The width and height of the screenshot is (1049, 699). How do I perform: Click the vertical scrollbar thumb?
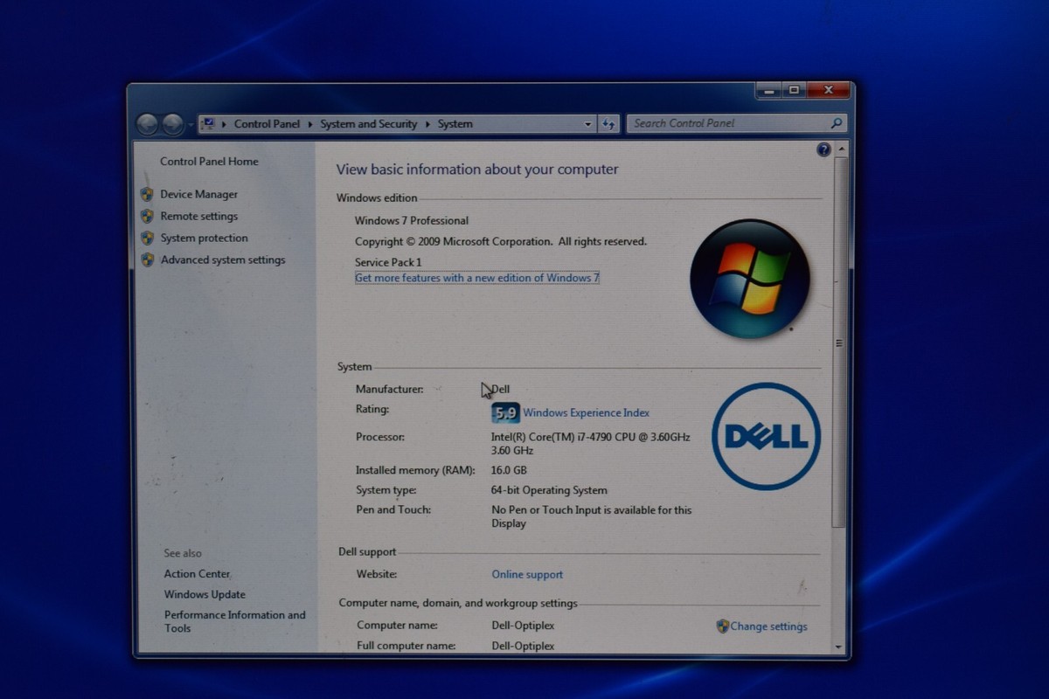pos(839,343)
